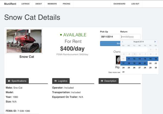Choose August 27 in the date picker
The image size is (163, 114).
point(140,68)
